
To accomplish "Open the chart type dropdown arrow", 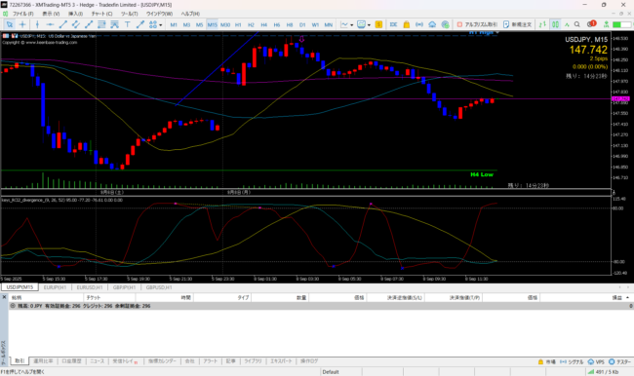I will click(351, 25).
